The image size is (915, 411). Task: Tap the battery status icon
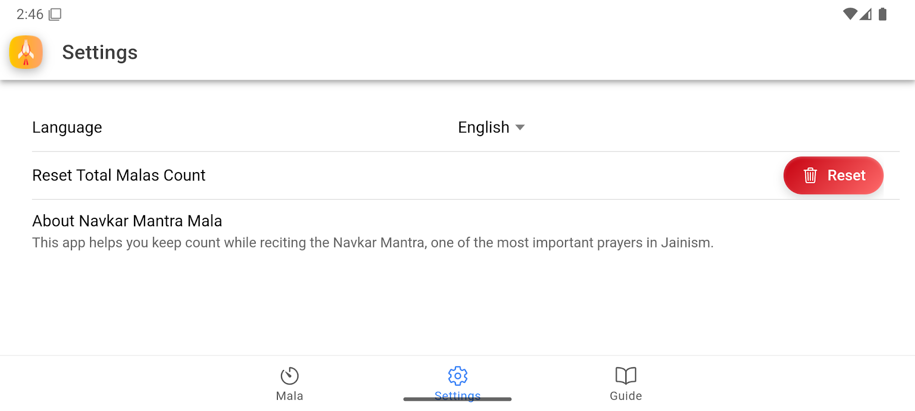(883, 14)
